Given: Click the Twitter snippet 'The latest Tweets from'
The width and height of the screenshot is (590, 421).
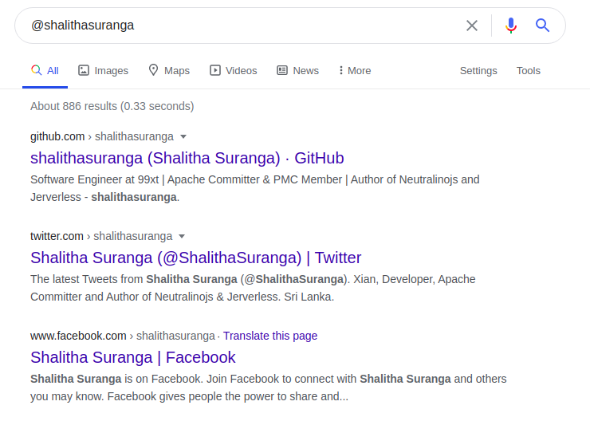Looking at the screenshot, I should click(x=253, y=288).
